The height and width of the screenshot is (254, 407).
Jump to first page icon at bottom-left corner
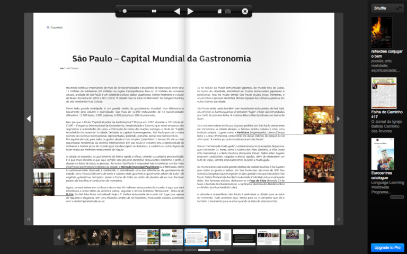[29, 219]
